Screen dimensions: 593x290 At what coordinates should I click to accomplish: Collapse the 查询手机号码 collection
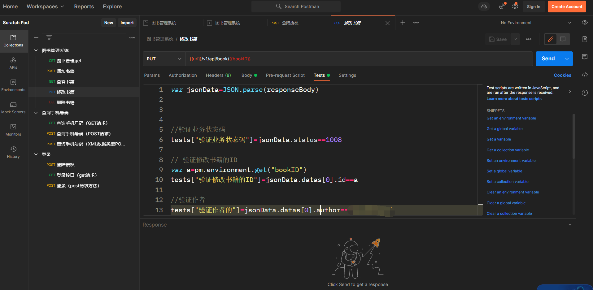click(36, 113)
